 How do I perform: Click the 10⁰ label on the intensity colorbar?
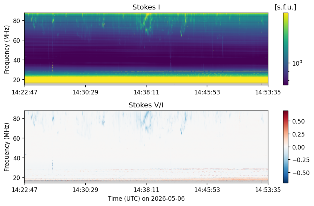(x=297, y=63)
